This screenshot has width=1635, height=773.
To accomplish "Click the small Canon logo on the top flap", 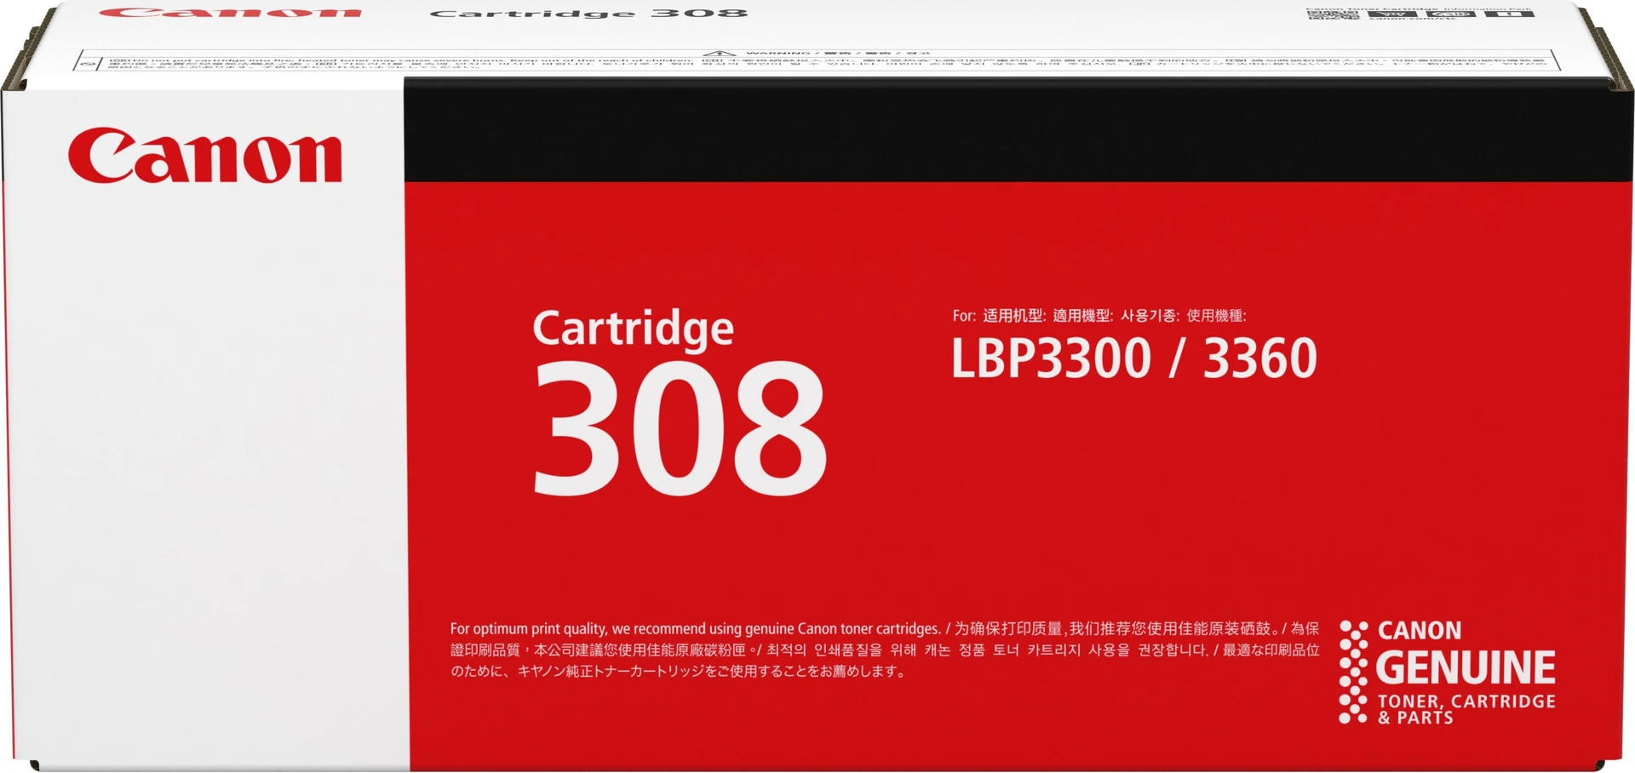I will pyautogui.click(x=230, y=12).
